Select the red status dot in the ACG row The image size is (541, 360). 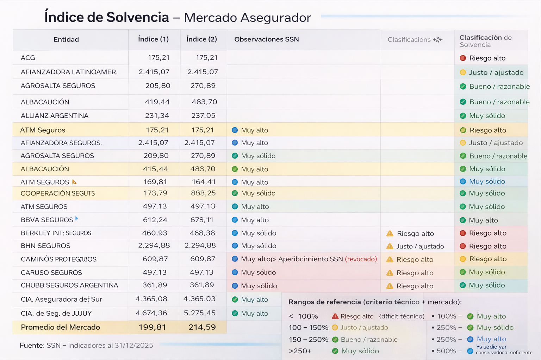click(x=463, y=58)
